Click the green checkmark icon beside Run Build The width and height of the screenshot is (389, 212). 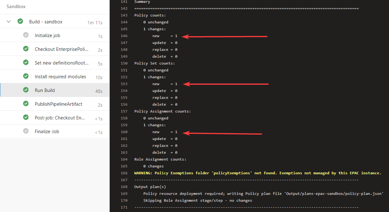(x=26, y=90)
